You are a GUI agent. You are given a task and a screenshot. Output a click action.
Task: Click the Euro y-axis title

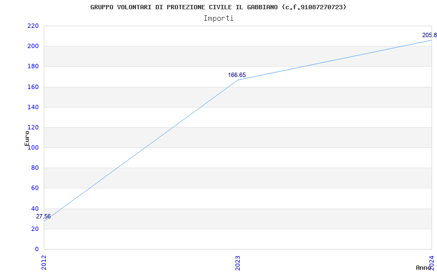[27, 138]
